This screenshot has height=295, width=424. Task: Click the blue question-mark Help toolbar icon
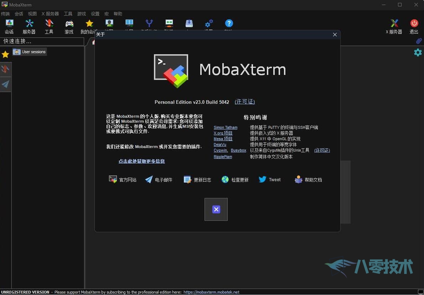(x=229, y=23)
